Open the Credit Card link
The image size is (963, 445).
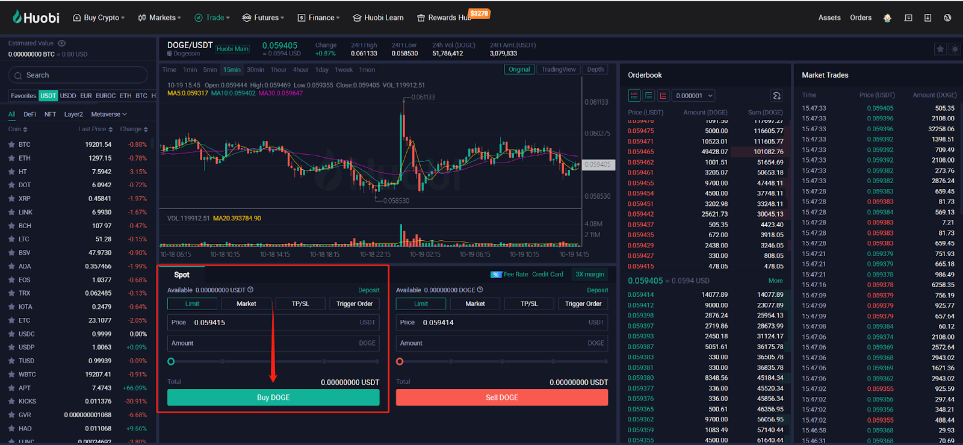coord(548,275)
